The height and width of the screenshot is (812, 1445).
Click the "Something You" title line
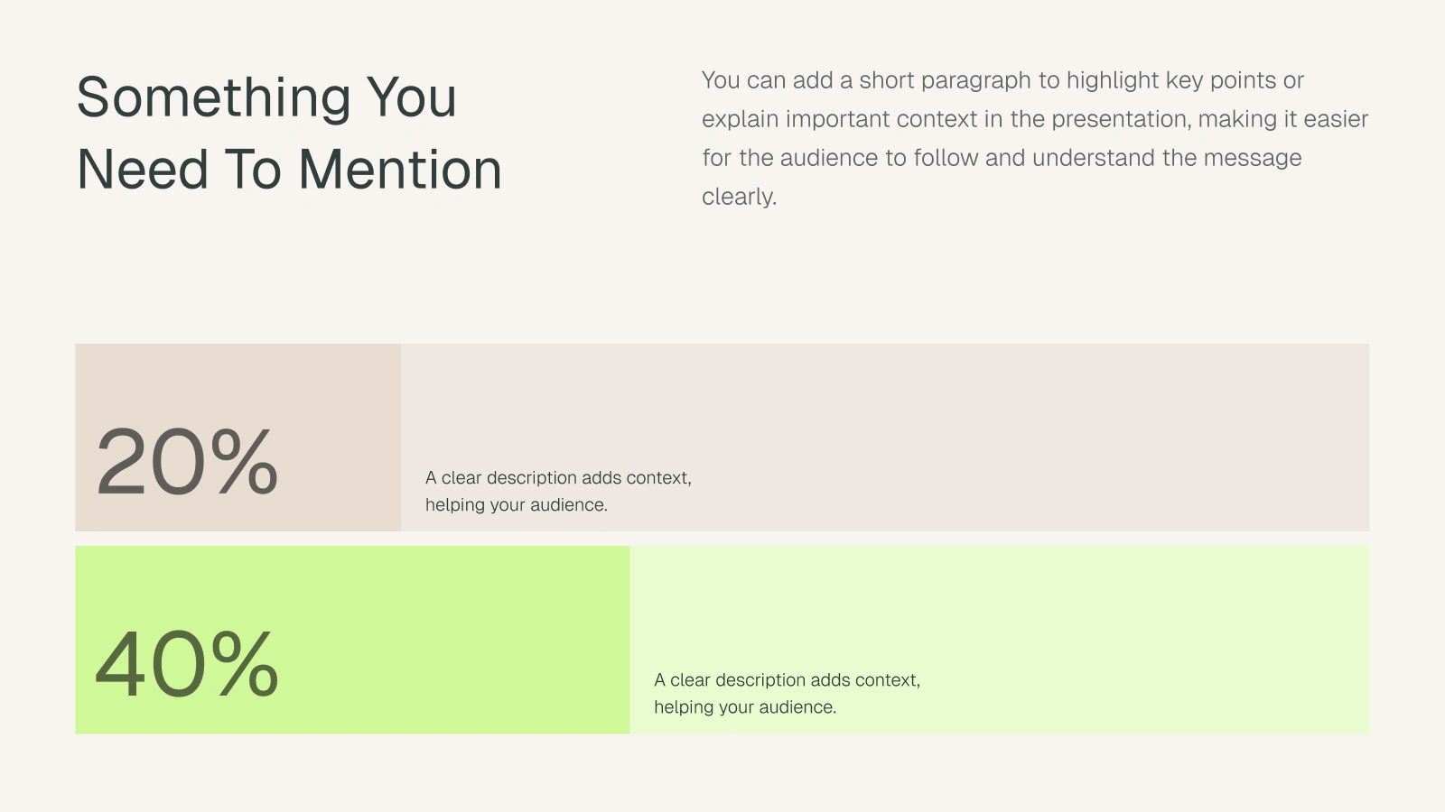266,97
